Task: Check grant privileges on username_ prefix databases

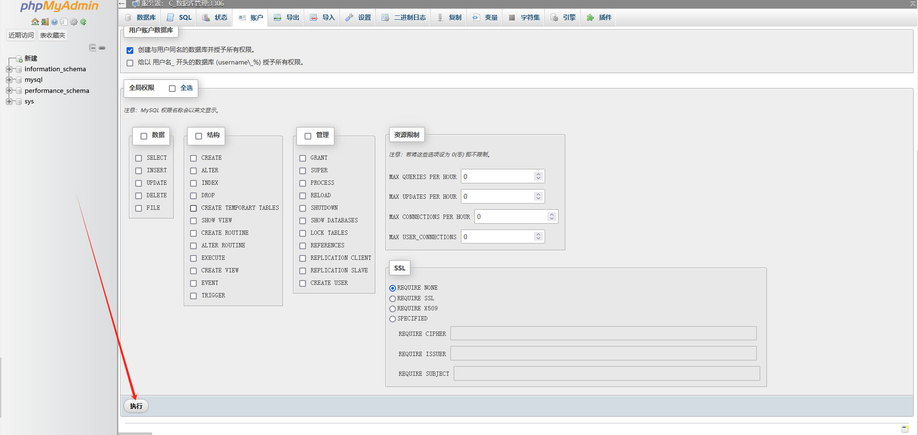Action: [x=130, y=63]
